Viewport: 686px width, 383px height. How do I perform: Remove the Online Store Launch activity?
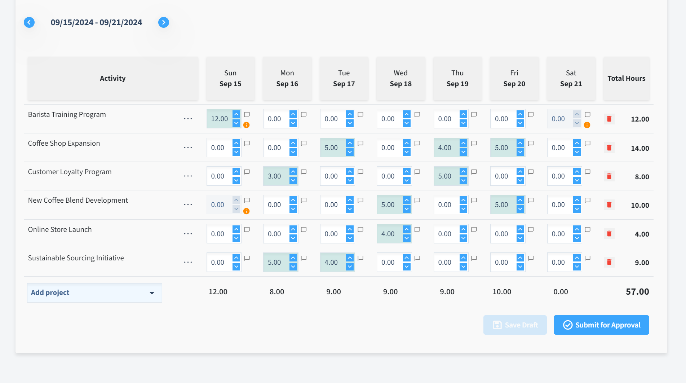coord(609,234)
